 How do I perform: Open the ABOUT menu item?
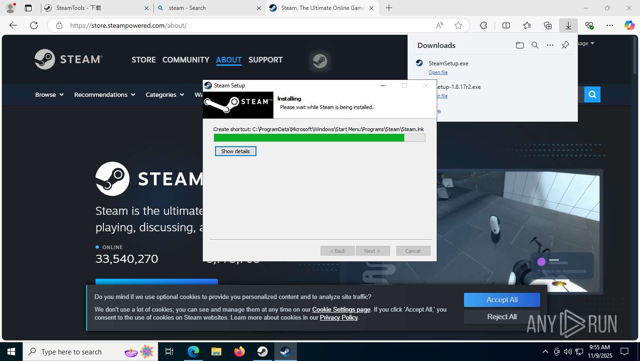pyautogui.click(x=229, y=60)
